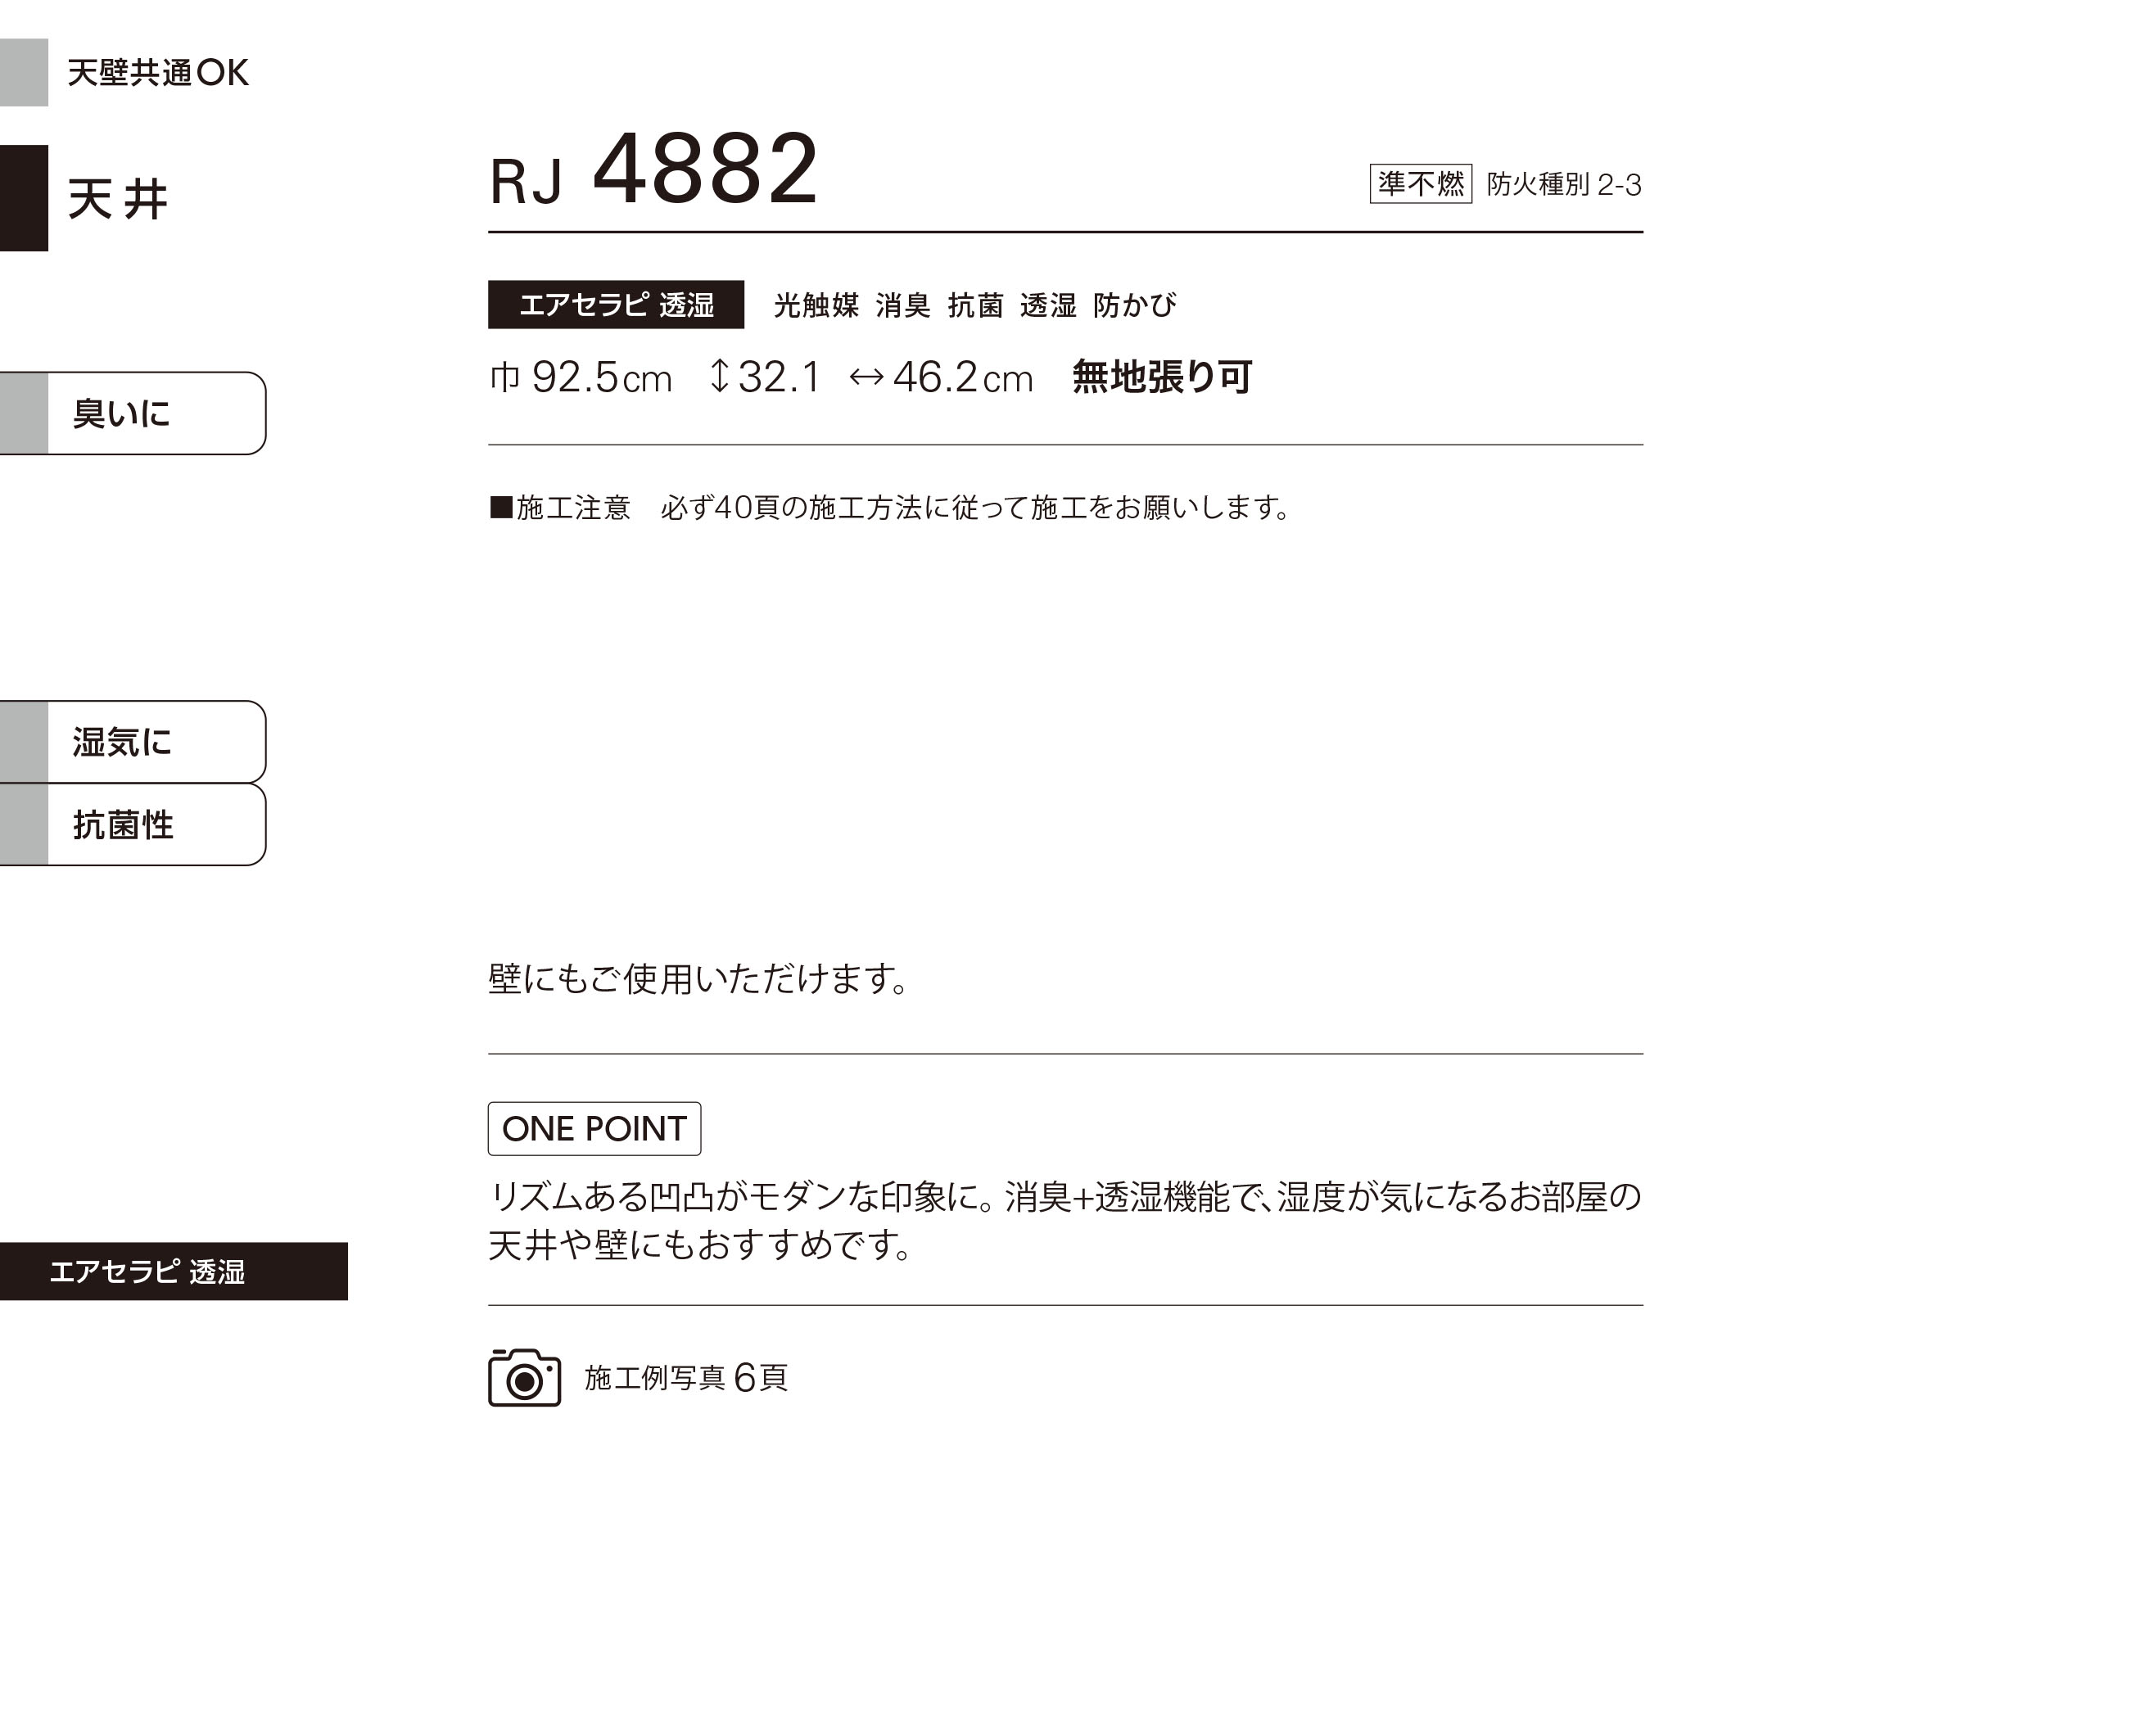
Task: Click the 施工例写真 6頁 reference
Action: 686,1378
